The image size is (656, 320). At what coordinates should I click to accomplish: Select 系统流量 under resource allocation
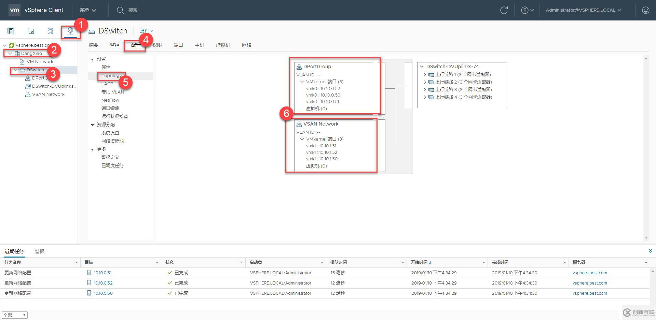click(x=110, y=133)
